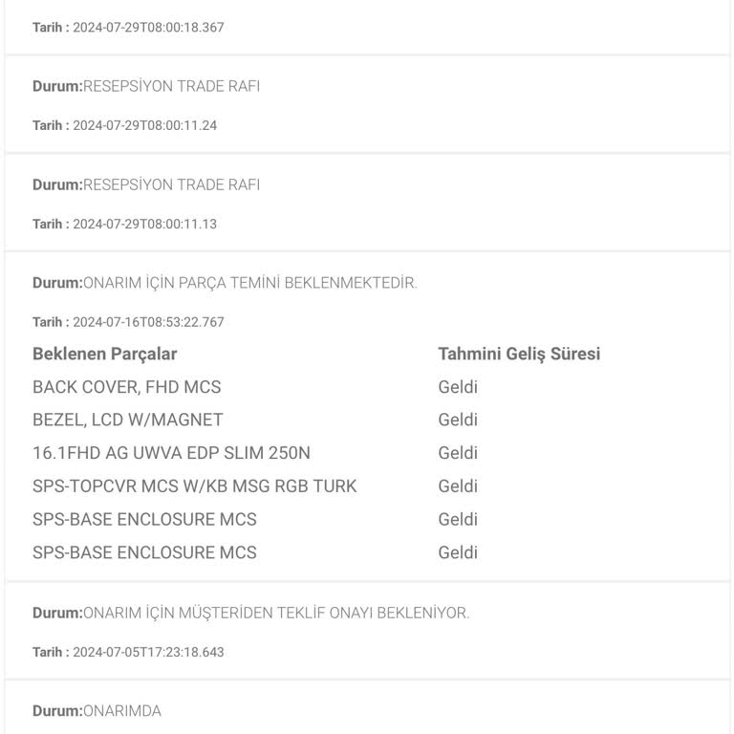Click the first RESEPSİYON TRADE RAFI status
Image resolution: width=734 pixels, height=734 pixels.
(171, 86)
